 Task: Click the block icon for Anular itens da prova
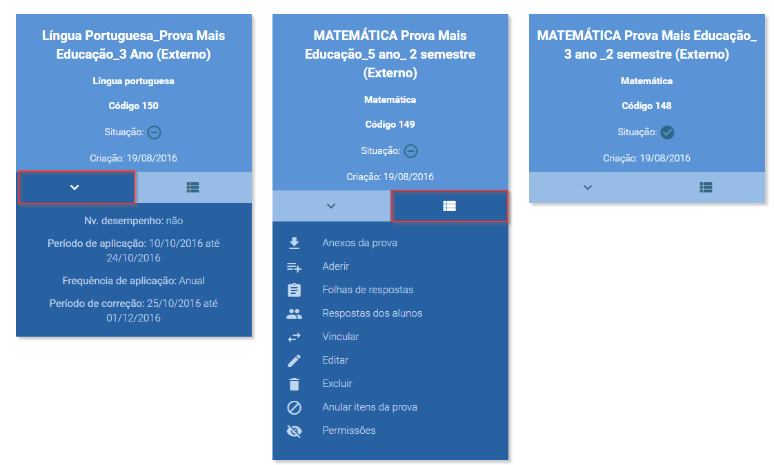(294, 408)
